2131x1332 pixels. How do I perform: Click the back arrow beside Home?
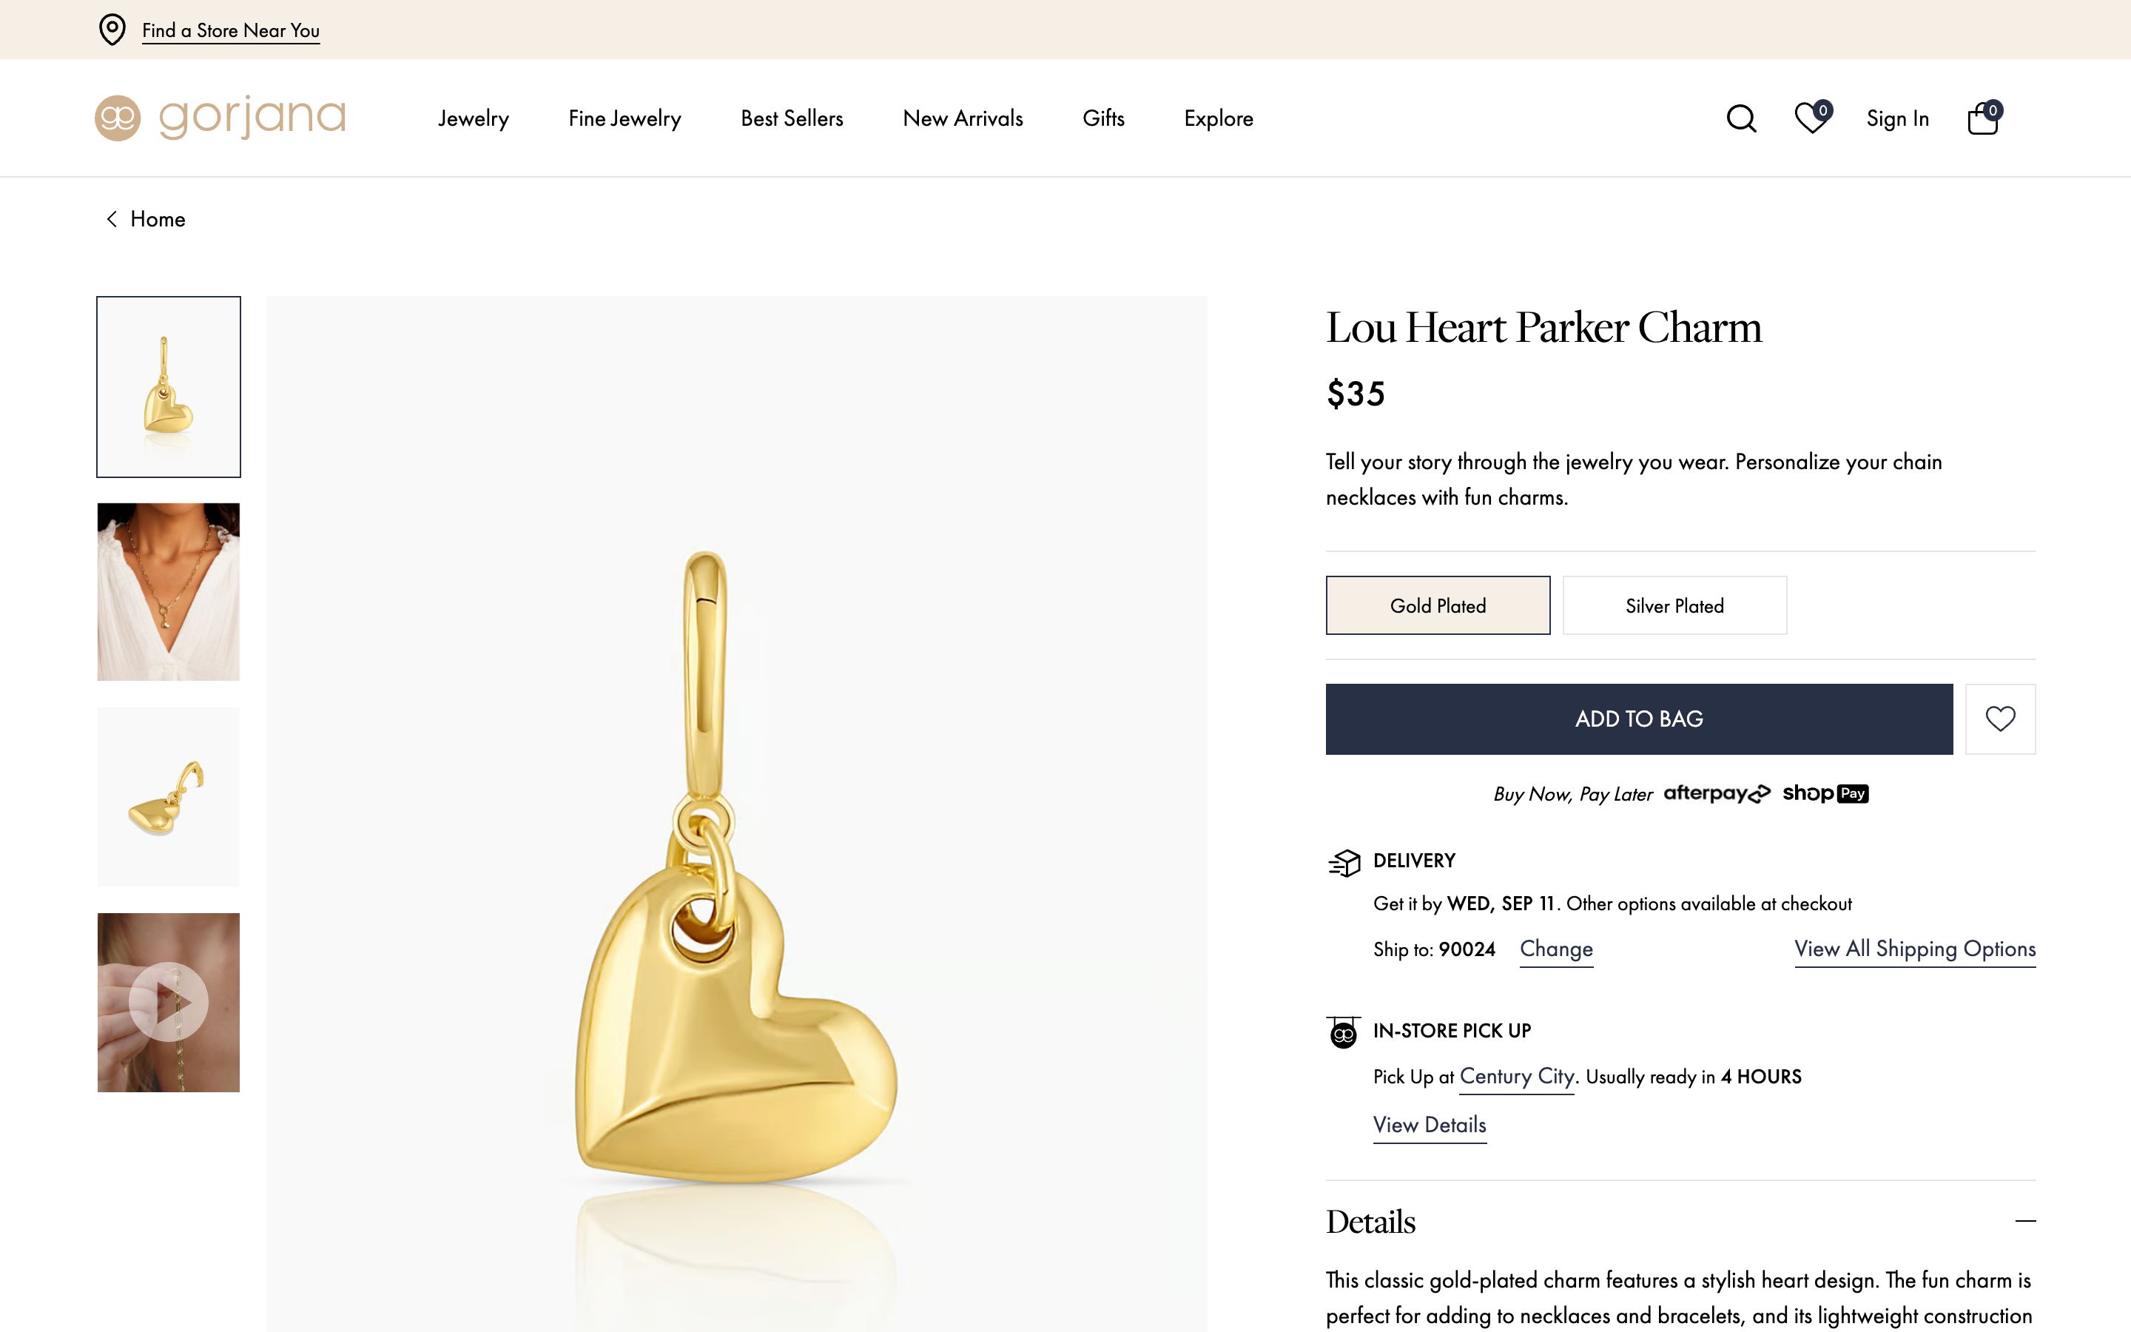pos(112,219)
